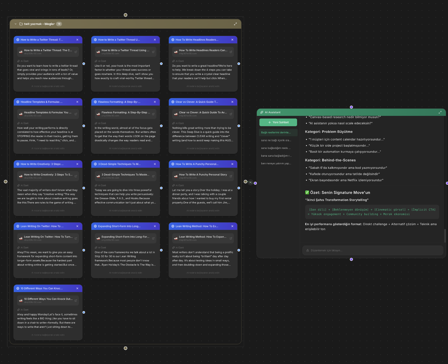Close the 3 Dead-Simple Techniques card
448x364 pixels.
(x=155, y=164)
